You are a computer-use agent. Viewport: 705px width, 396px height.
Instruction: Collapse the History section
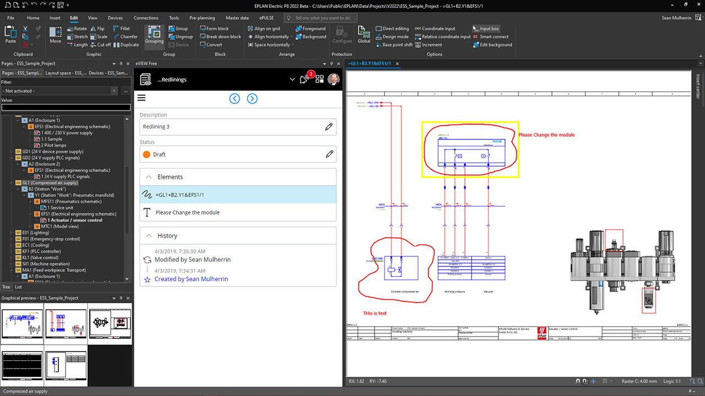pos(148,235)
